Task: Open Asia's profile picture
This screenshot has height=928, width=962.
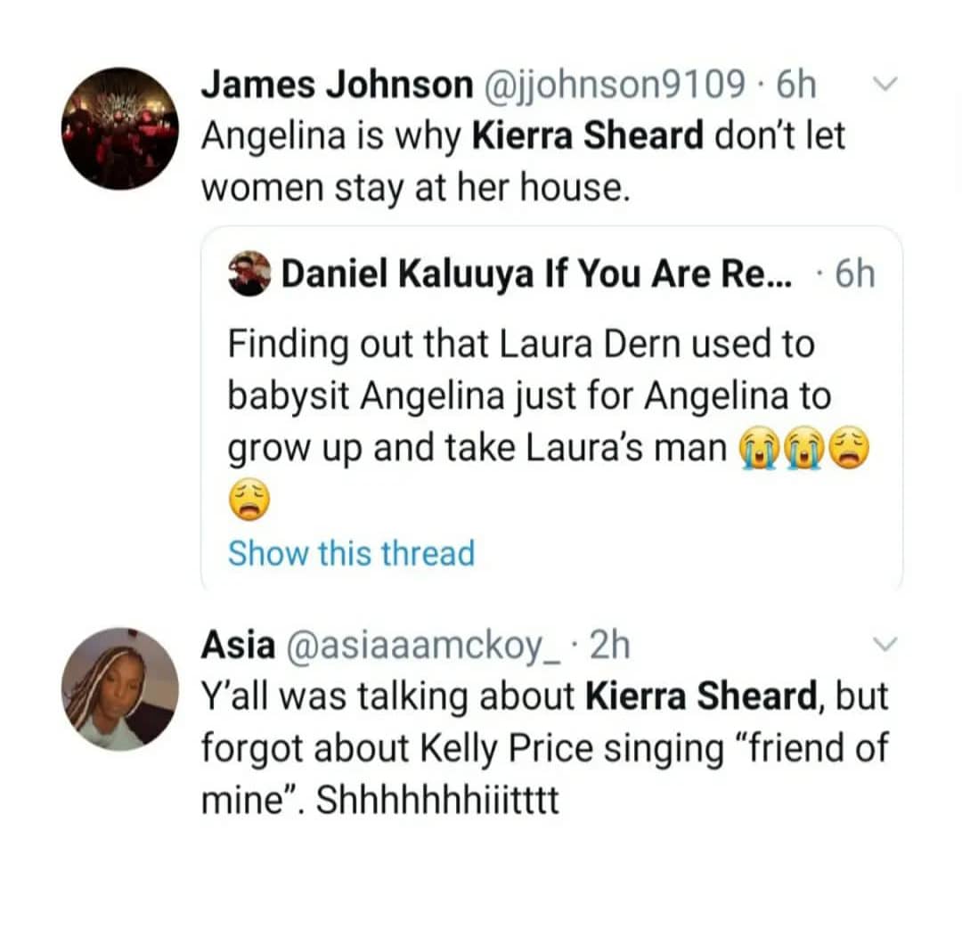Action: (x=118, y=688)
